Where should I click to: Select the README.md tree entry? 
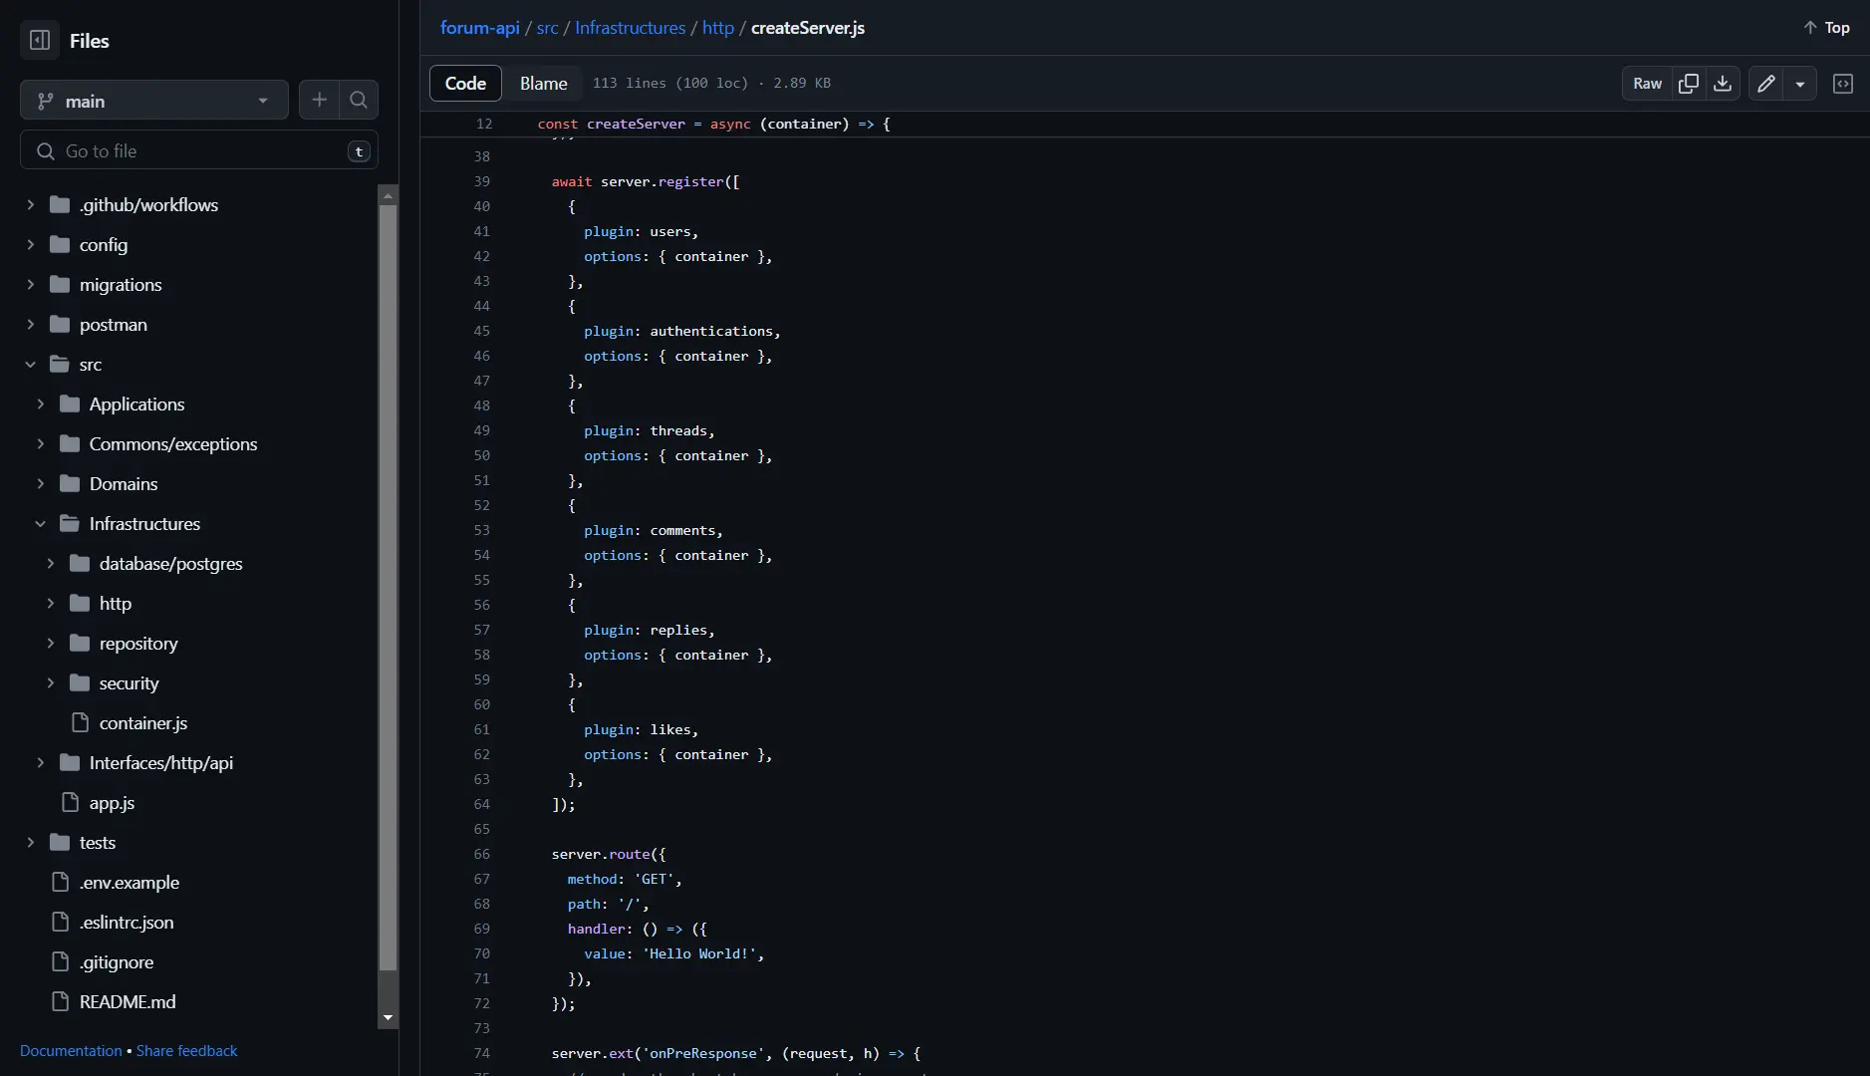(x=128, y=1001)
